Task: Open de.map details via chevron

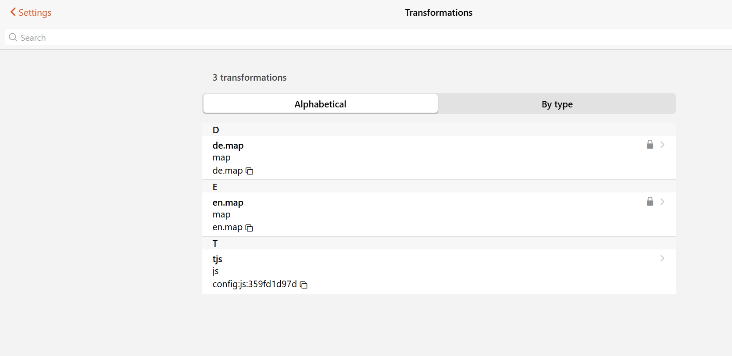Action: 662,145
